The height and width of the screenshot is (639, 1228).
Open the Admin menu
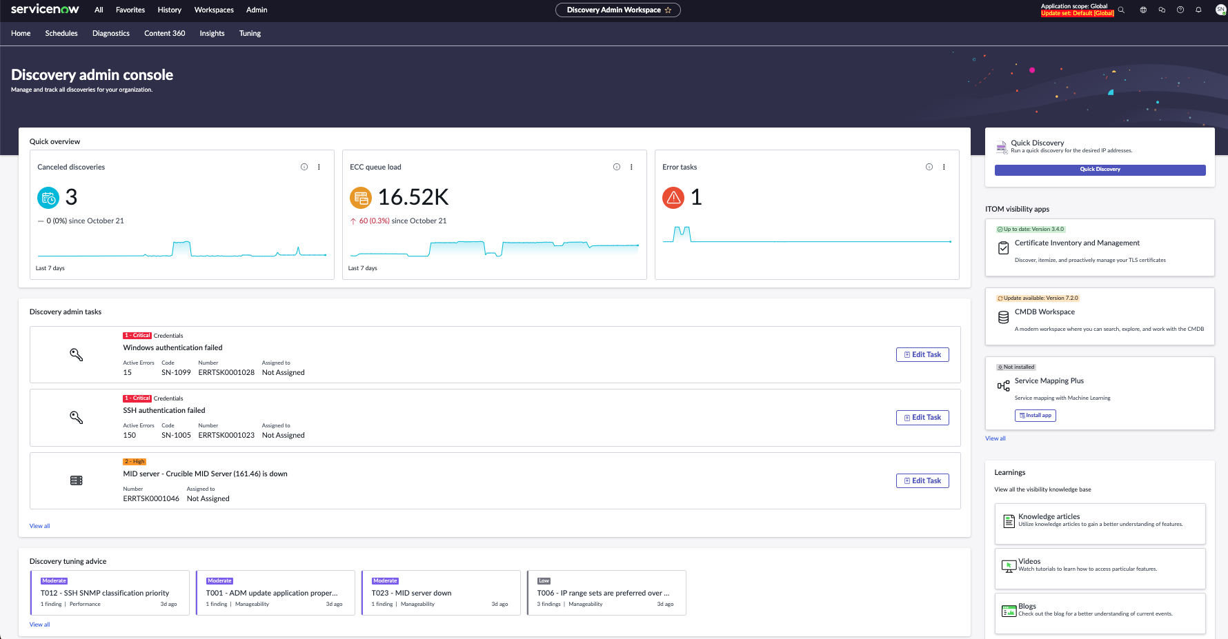(257, 10)
